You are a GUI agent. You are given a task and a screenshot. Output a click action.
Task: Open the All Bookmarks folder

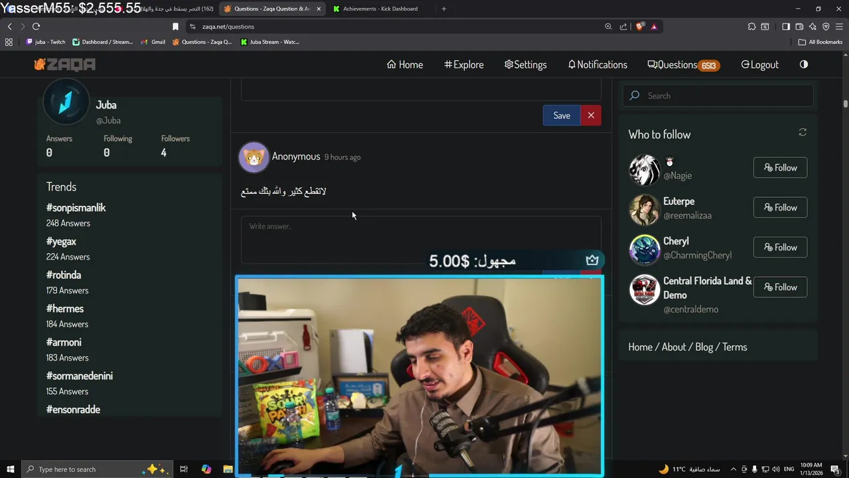[x=820, y=42]
